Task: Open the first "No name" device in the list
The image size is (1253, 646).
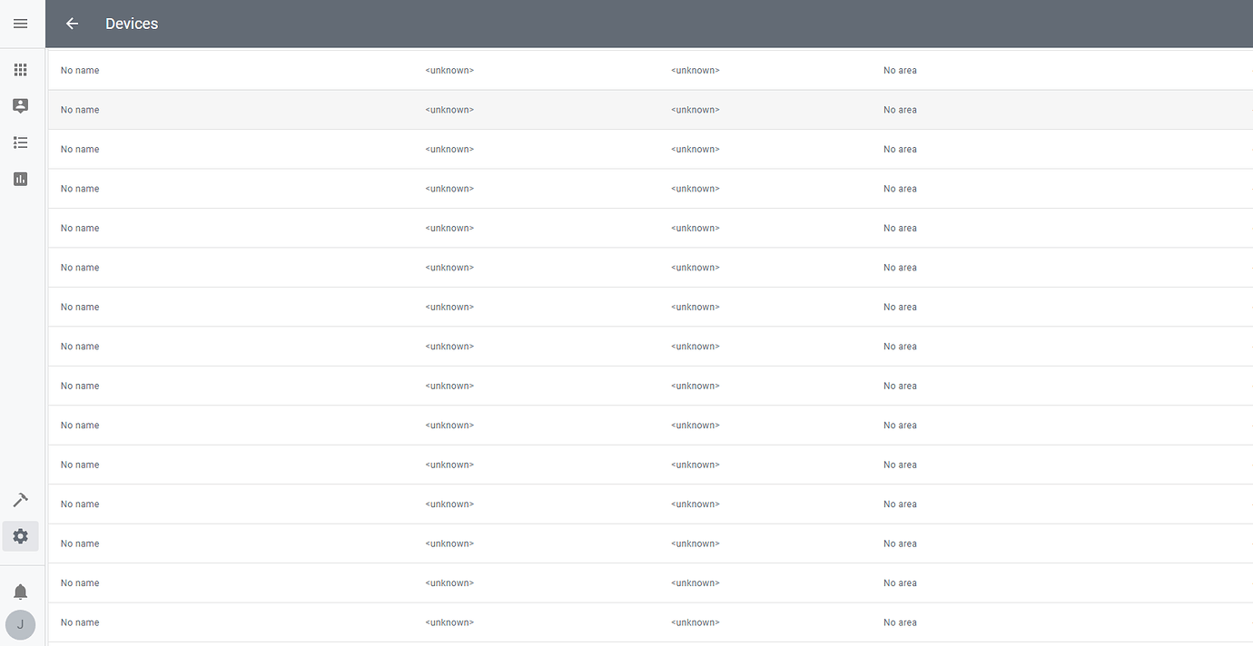Action: (x=80, y=70)
